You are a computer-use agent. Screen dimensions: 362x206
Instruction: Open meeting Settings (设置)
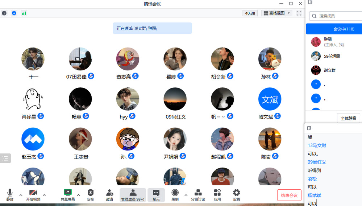click(237, 195)
